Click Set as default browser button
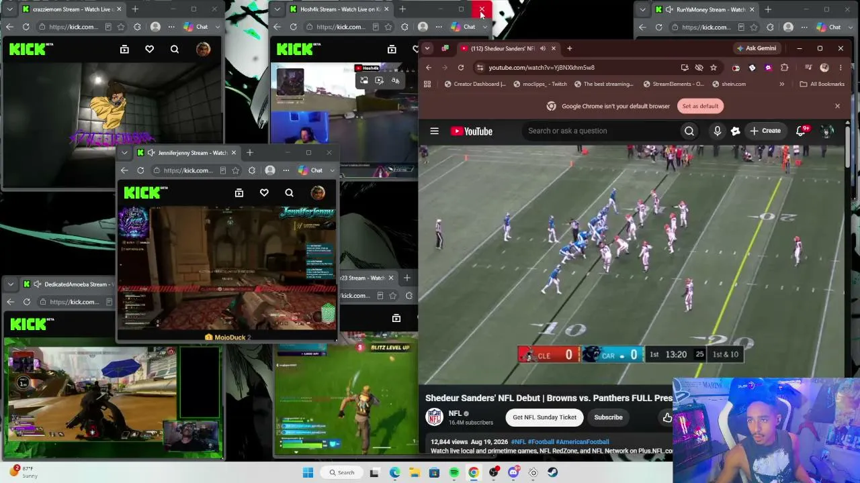860x483 pixels. [700, 106]
